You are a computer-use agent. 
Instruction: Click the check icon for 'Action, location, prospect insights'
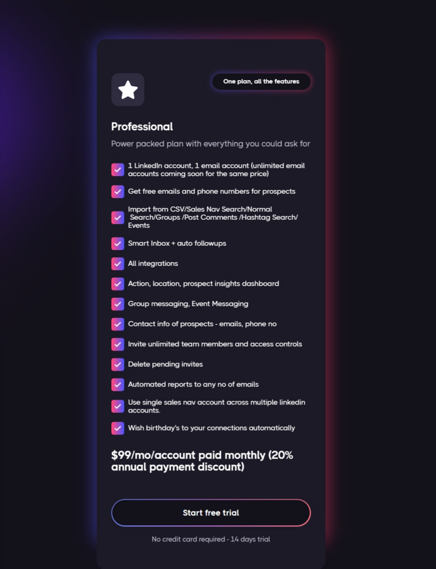[x=117, y=284]
